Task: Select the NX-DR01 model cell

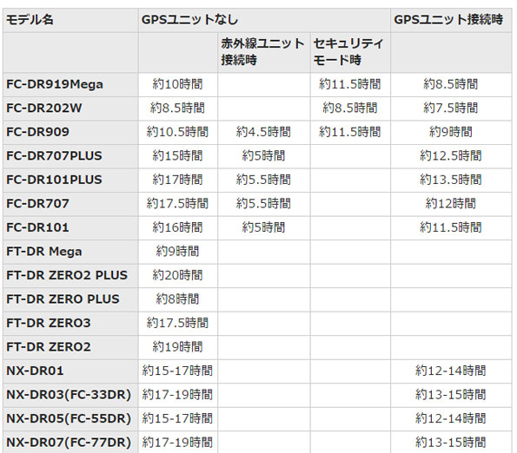Action: (x=35, y=371)
